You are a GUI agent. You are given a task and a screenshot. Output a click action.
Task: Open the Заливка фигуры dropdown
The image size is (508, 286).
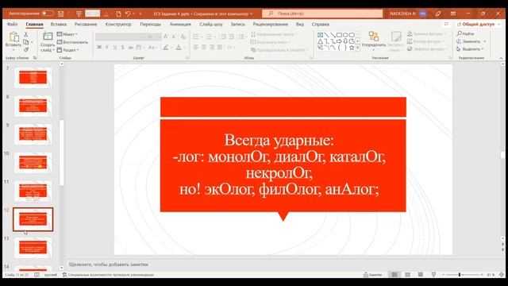pos(426,33)
